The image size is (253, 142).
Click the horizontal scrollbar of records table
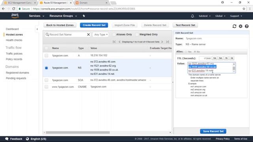77,133
